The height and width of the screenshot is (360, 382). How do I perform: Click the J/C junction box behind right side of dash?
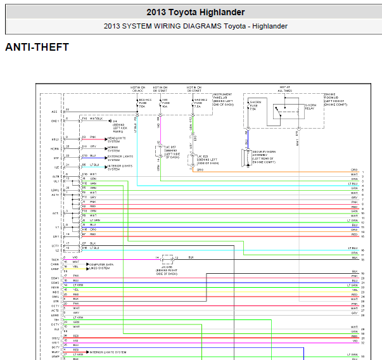(167, 260)
